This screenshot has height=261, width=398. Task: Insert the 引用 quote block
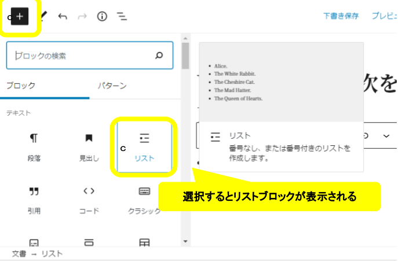34,200
